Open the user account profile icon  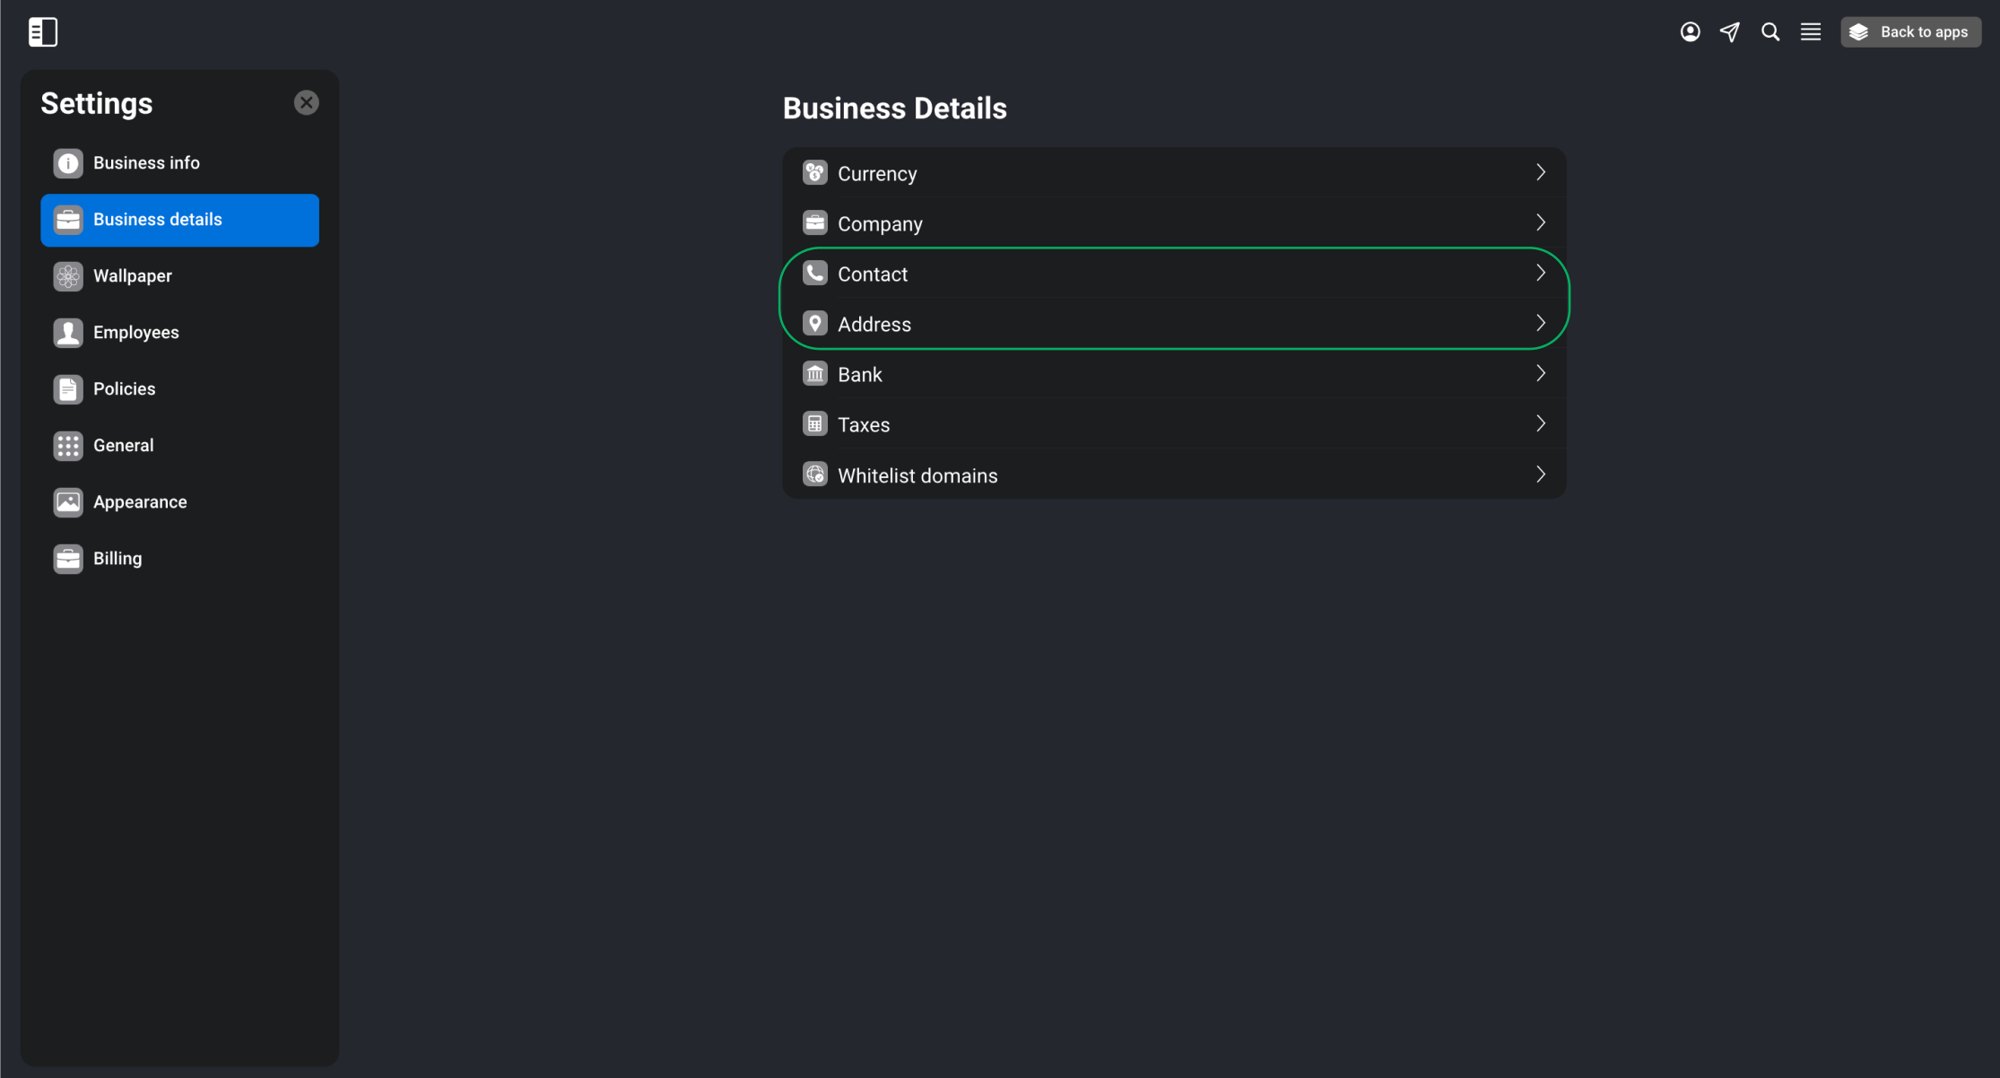coord(1690,32)
